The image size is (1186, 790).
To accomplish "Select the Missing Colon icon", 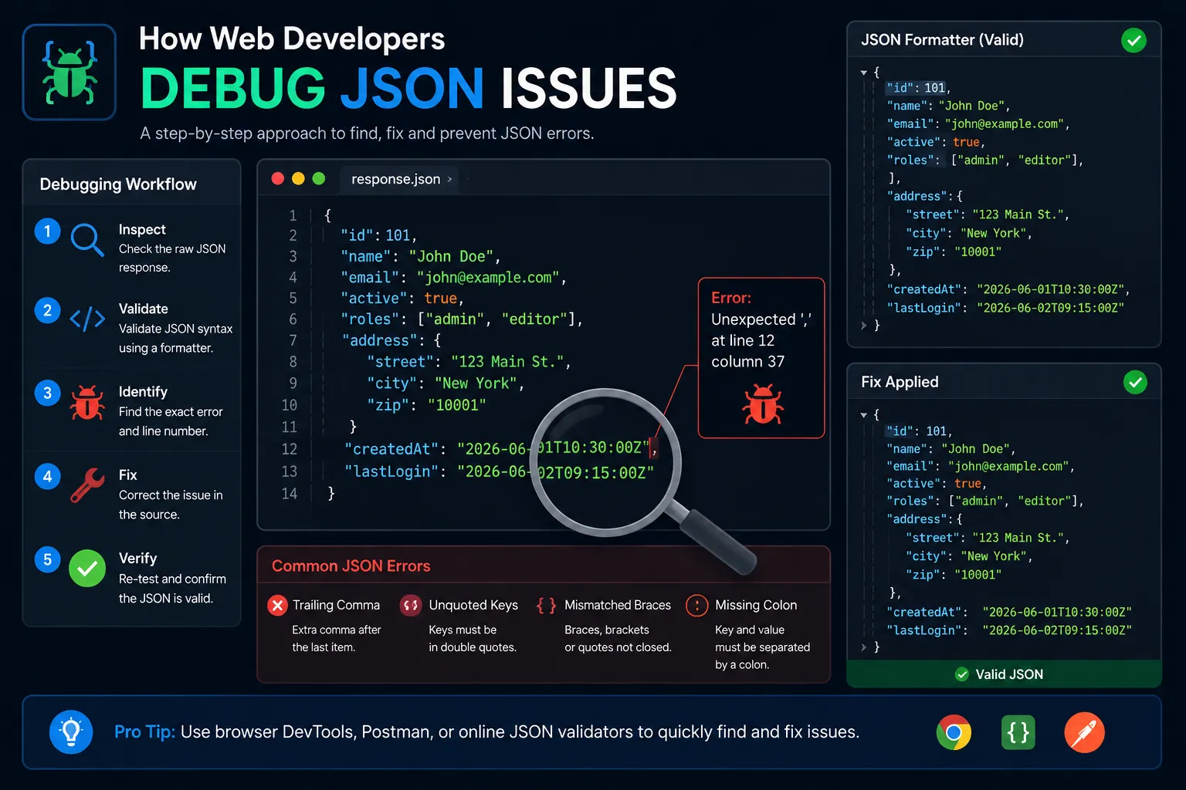I will coord(697,606).
